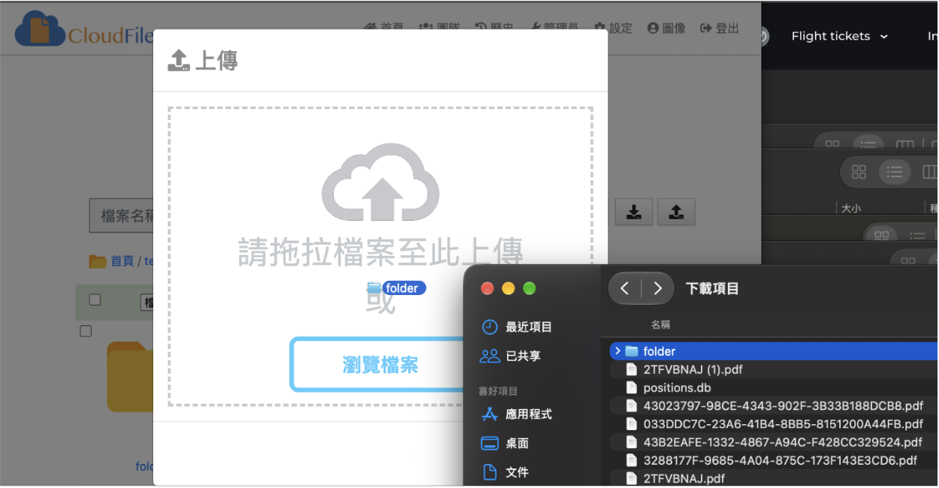The width and height of the screenshot is (939, 488).
Task: Expand the folder row disclosure chevron
Action: 617,351
